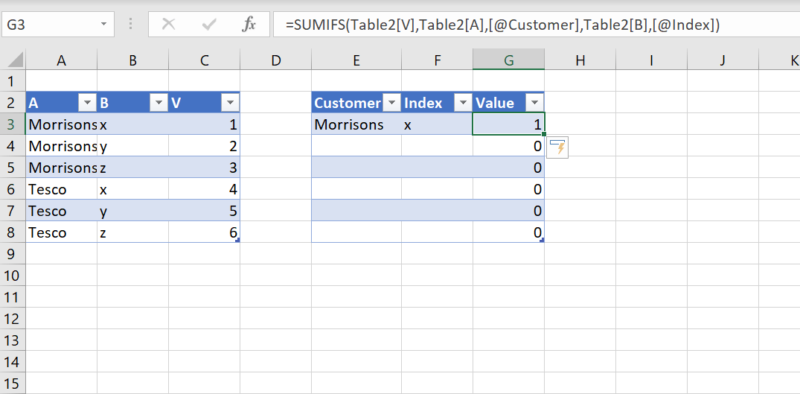Screen dimensions: 800x394
Task: Click the Insert Function fx icon
Action: point(249,25)
